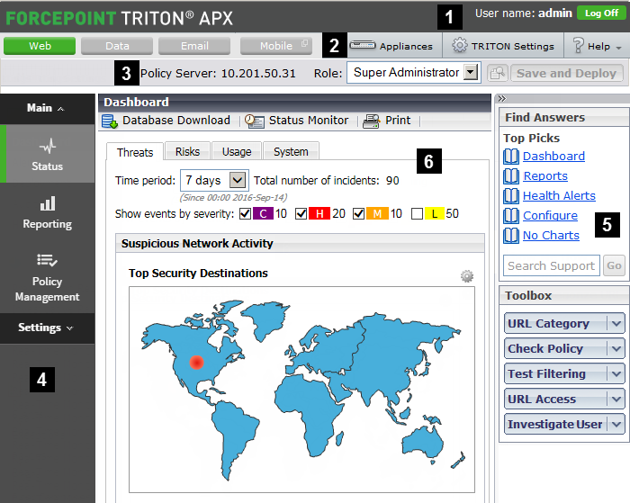
Task: Click the Help question mark icon
Action: tap(578, 45)
